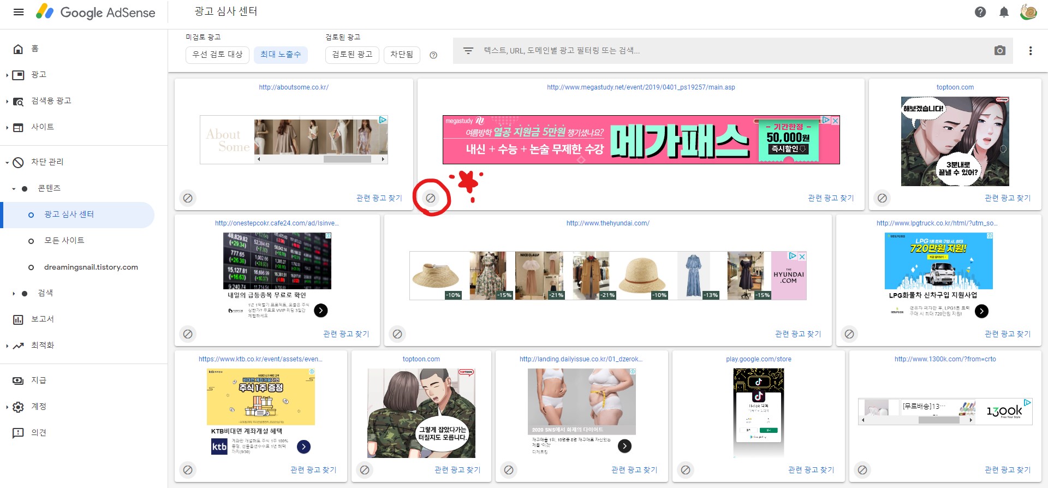Image resolution: width=1048 pixels, height=488 pixels.
Task: Click the scrollbar in About Some ad preview
Action: [x=347, y=159]
